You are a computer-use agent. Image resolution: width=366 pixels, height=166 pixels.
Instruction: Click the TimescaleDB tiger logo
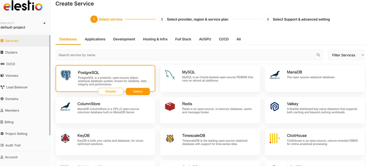point(170,139)
